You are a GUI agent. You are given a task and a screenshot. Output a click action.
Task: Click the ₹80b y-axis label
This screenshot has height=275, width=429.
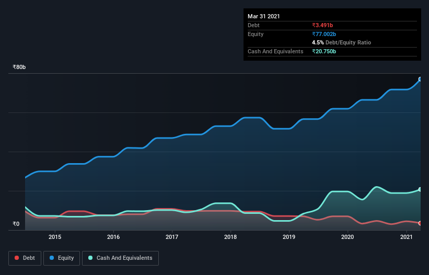point(19,67)
